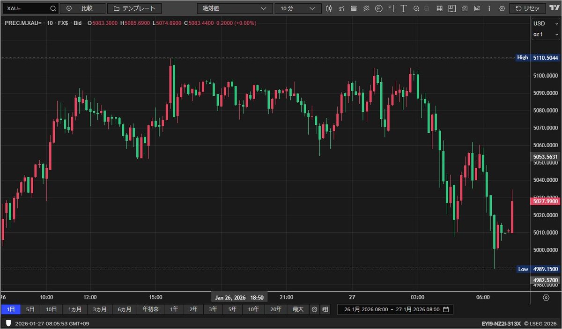The height and width of the screenshot is (329, 562).
Task: Click the current price 5027.9900 label
Action: tap(546, 201)
